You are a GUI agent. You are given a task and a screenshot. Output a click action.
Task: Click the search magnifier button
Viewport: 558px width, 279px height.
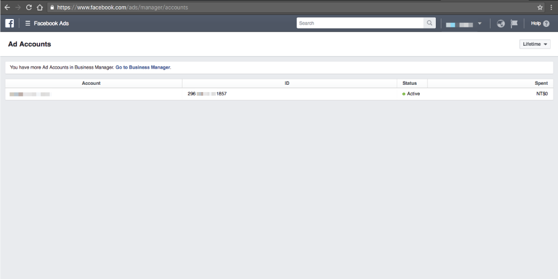tap(430, 23)
